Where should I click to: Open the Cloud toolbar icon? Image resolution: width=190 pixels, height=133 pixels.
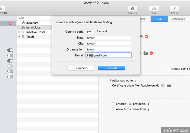pos(154,9)
